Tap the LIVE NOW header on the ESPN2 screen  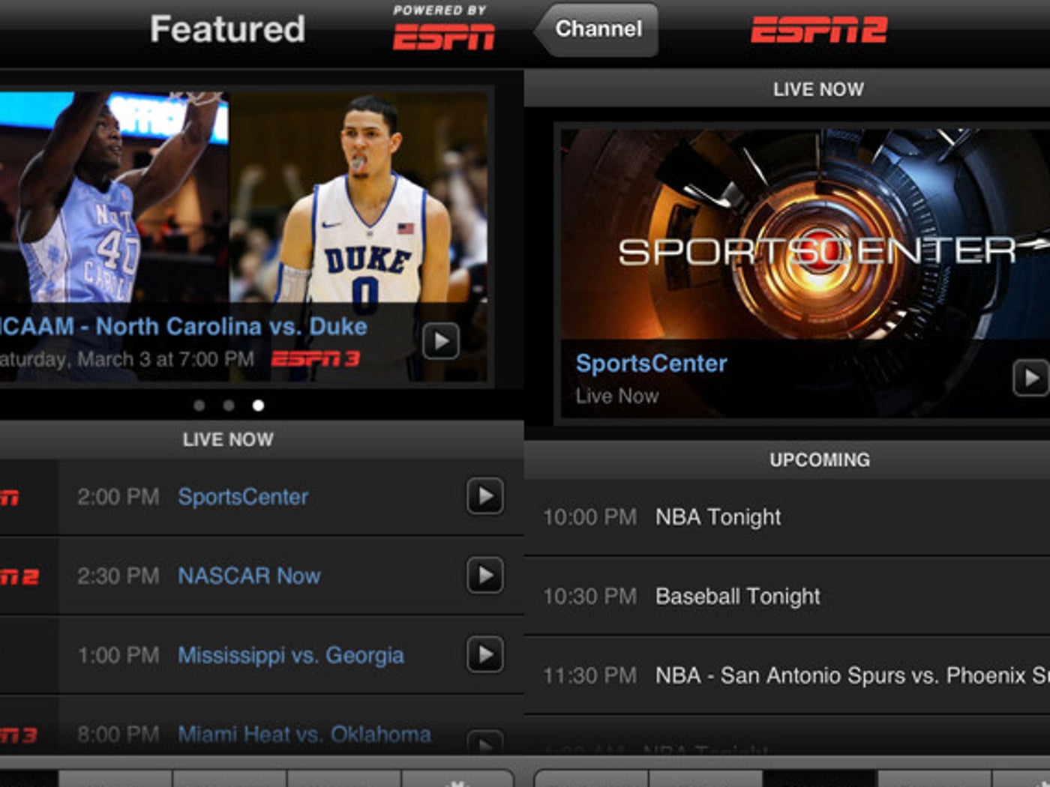(x=818, y=90)
